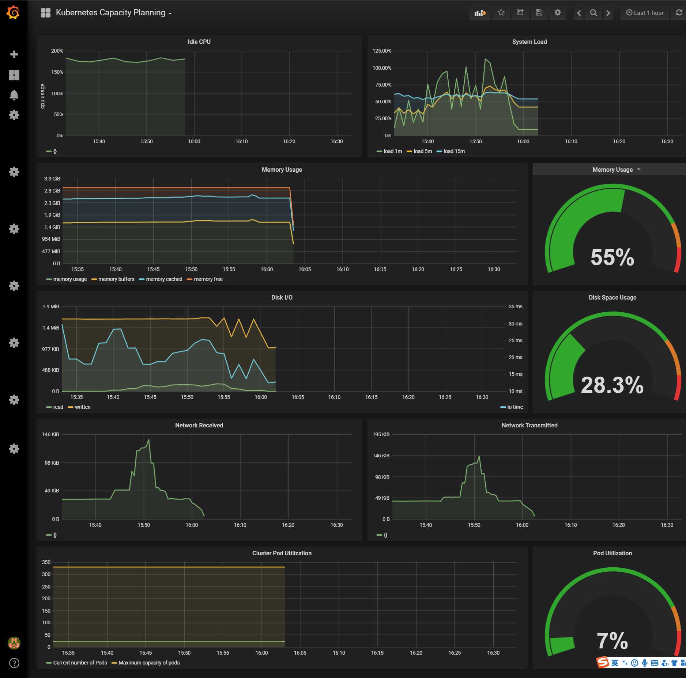Open the Kubernetes Capacity Planning dashboard dropdown
The image size is (686, 678).
113,13
